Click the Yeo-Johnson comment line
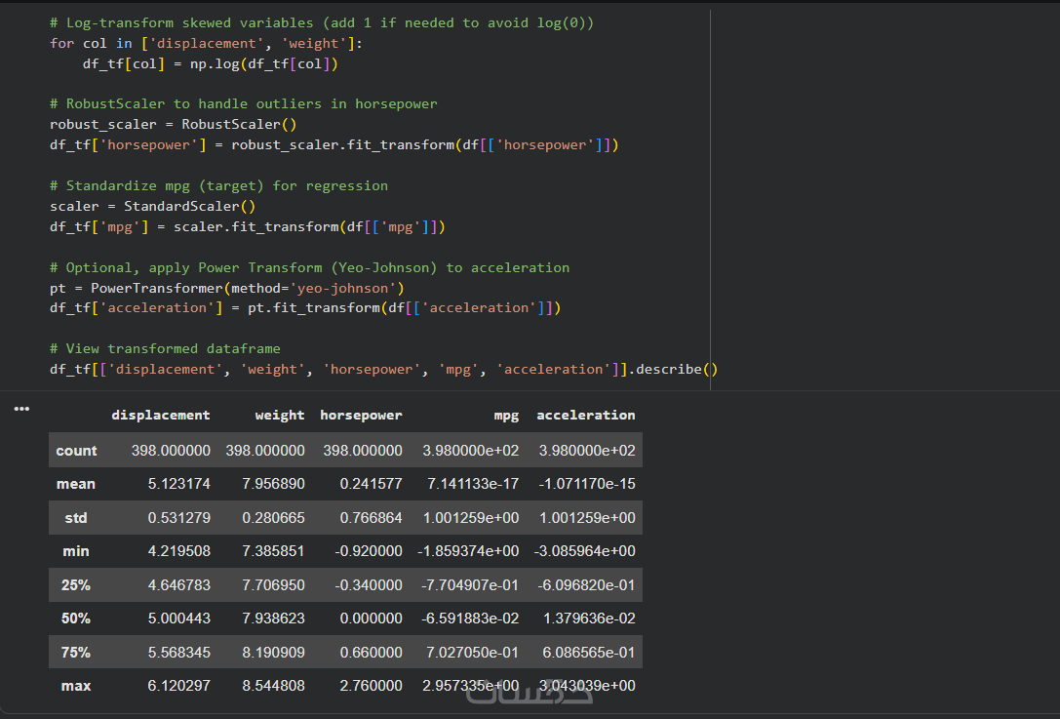 pyautogui.click(x=310, y=267)
